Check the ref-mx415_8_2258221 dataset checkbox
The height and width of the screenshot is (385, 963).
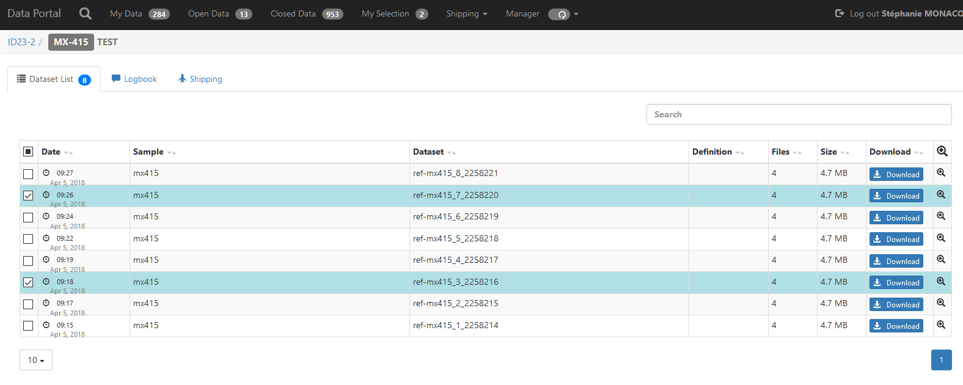tap(28, 174)
